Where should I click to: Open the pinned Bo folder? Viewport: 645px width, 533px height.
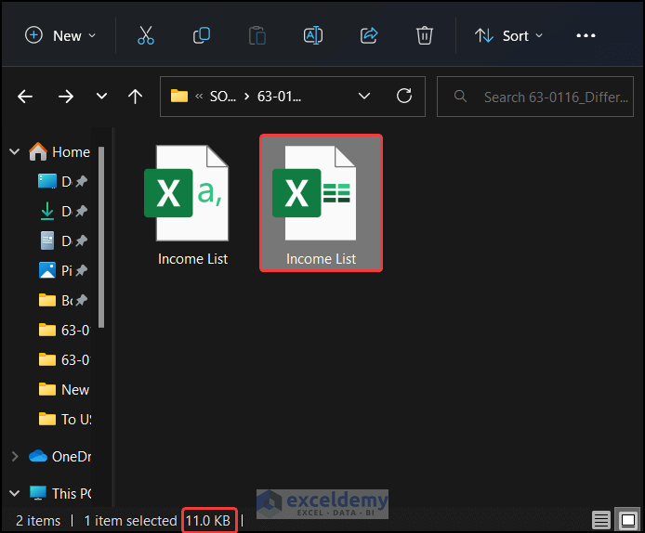pyautogui.click(x=61, y=301)
